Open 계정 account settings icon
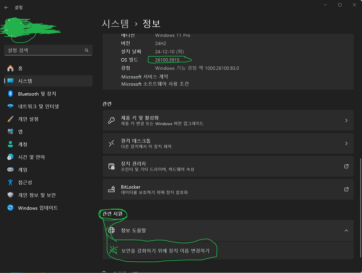The width and height of the screenshot is (362, 273). [11, 144]
